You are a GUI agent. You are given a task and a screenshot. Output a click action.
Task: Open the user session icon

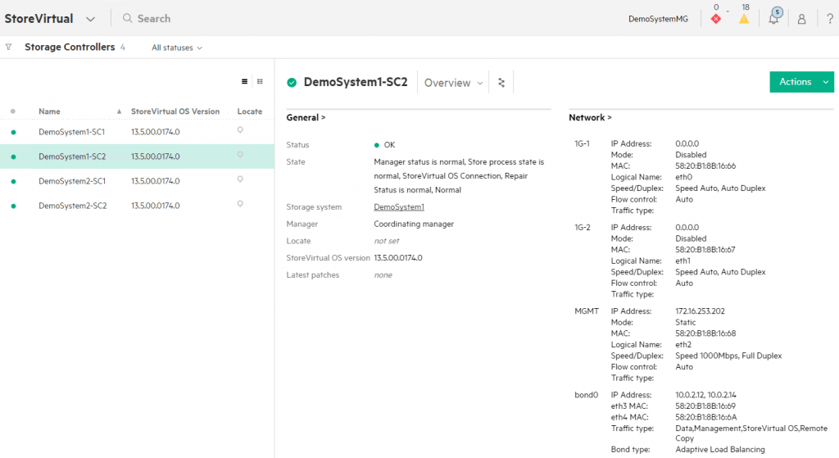pyautogui.click(x=801, y=20)
